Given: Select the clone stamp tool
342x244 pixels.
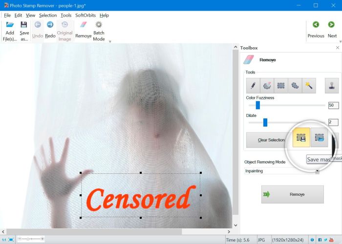Looking at the screenshot, I should pyautogui.click(x=332, y=85).
